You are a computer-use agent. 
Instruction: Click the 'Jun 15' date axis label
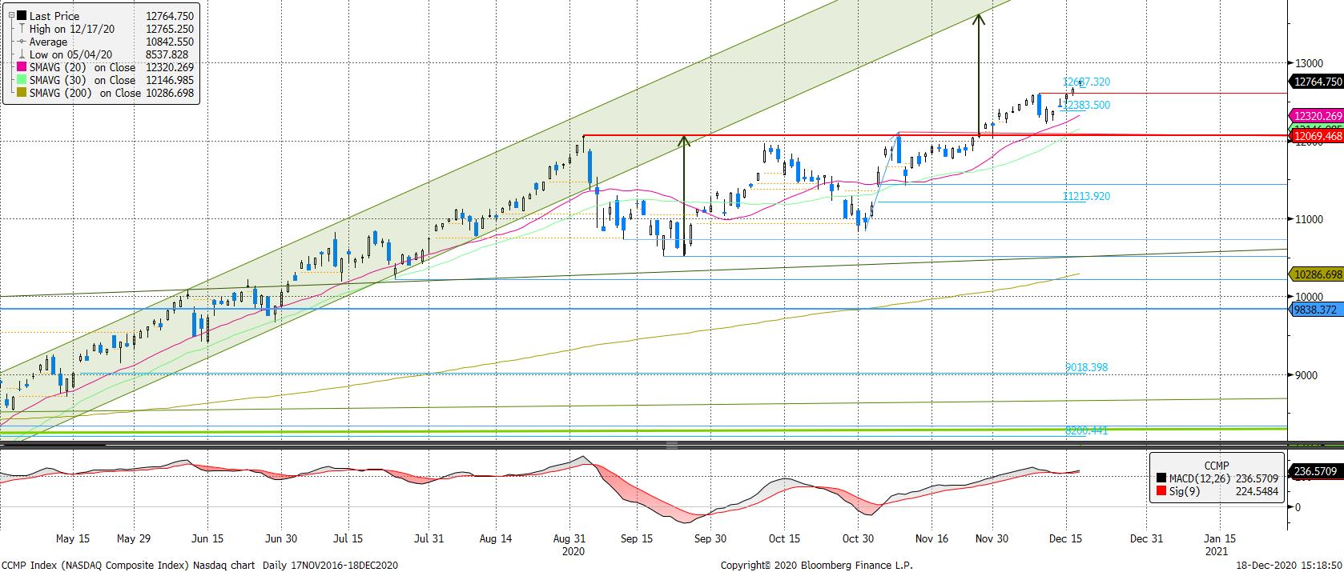[x=207, y=538]
